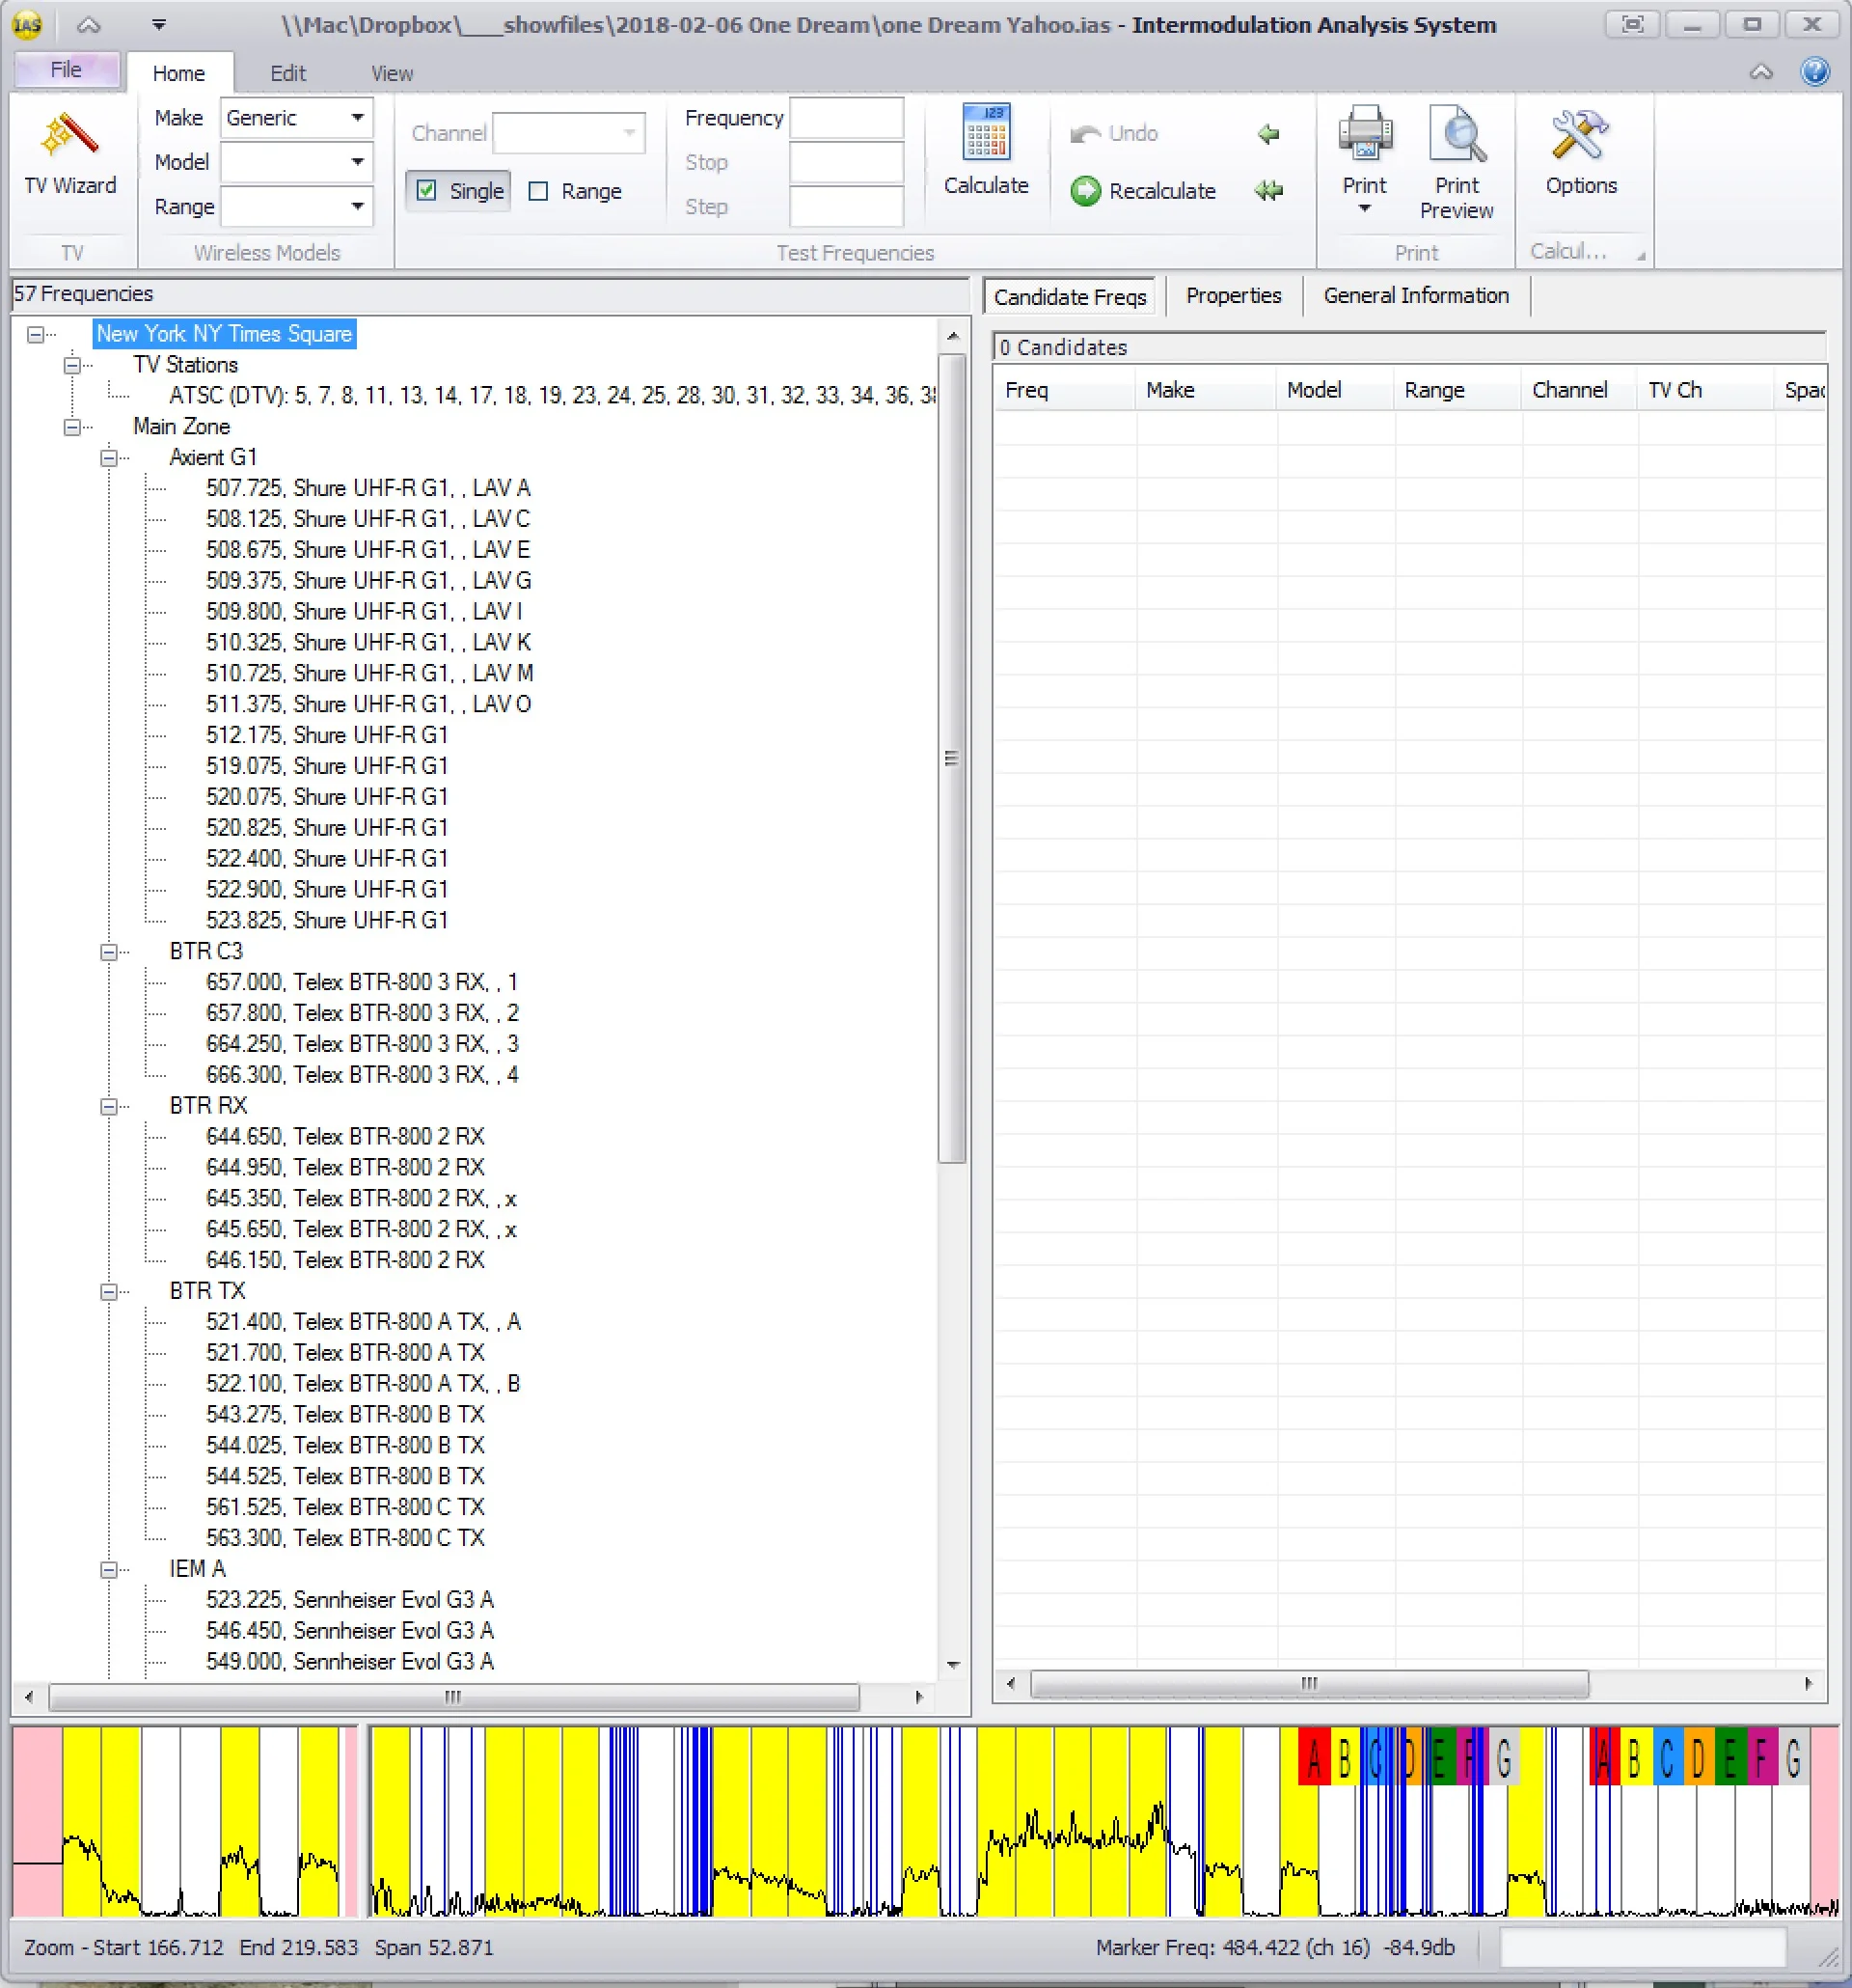Image resolution: width=1852 pixels, height=1988 pixels.
Task: Sort by the Freq column header
Action: click(x=1063, y=390)
